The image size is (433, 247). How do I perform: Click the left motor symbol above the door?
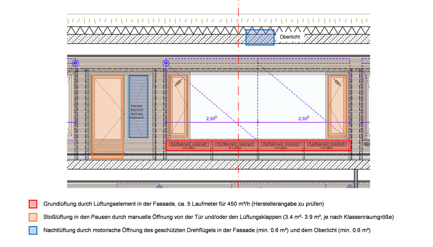76,63
